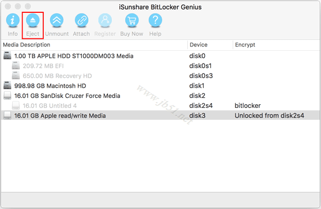Click the disk2s4 device cell

201,106
